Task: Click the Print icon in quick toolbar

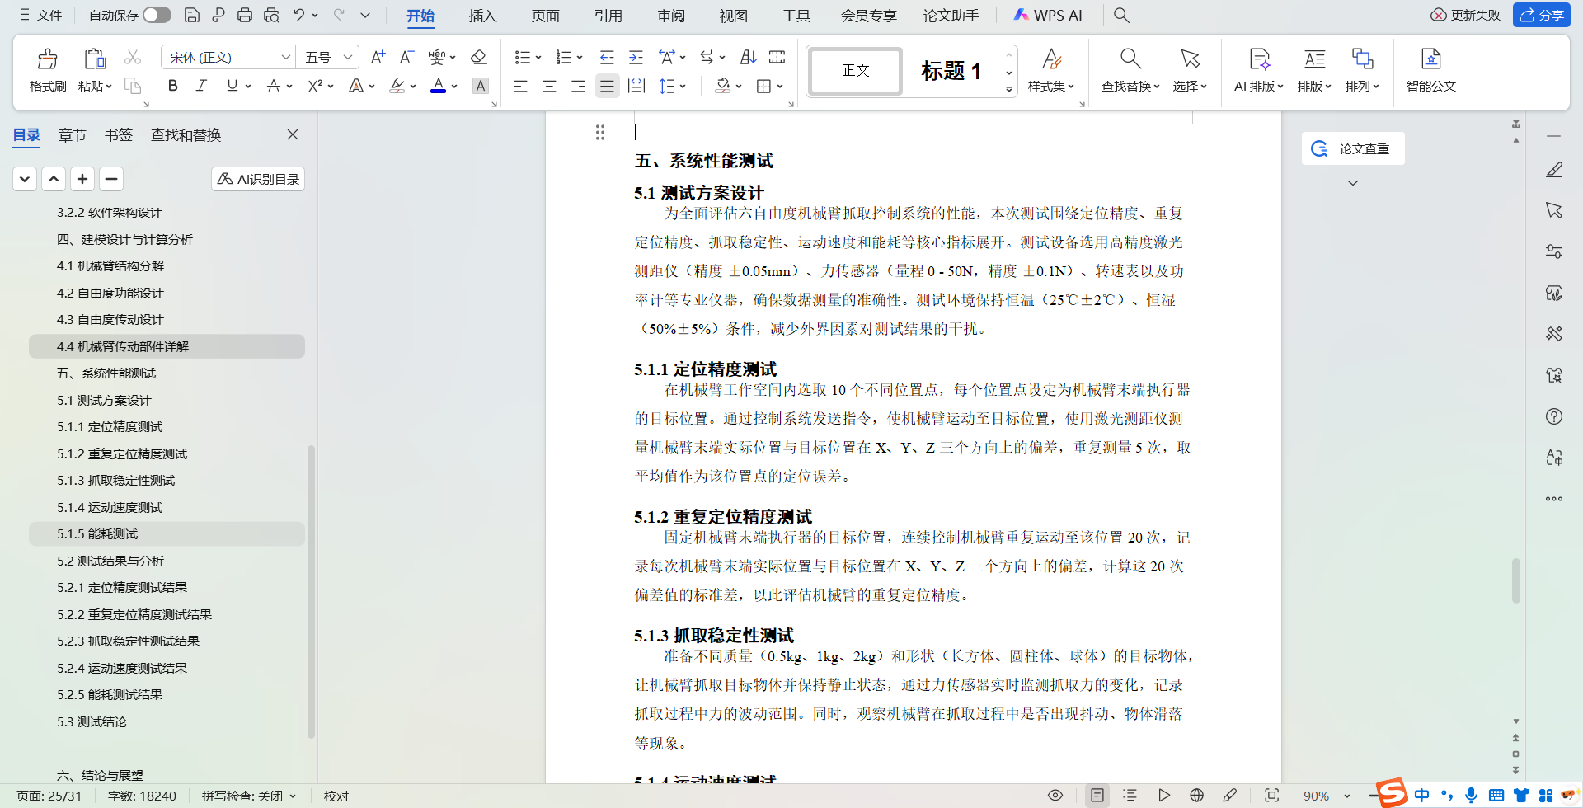Action: click(x=245, y=15)
